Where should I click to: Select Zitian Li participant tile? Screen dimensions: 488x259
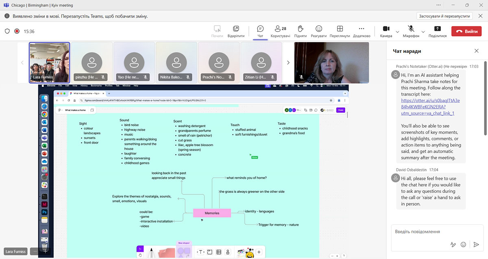(261, 63)
